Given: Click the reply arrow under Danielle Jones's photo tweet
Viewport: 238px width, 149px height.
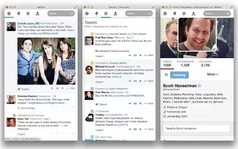Looking at the screenshot, I should click(52, 89).
